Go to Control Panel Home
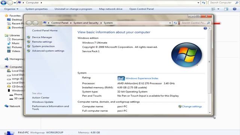The image size is (240, 135). pos(45,30)
